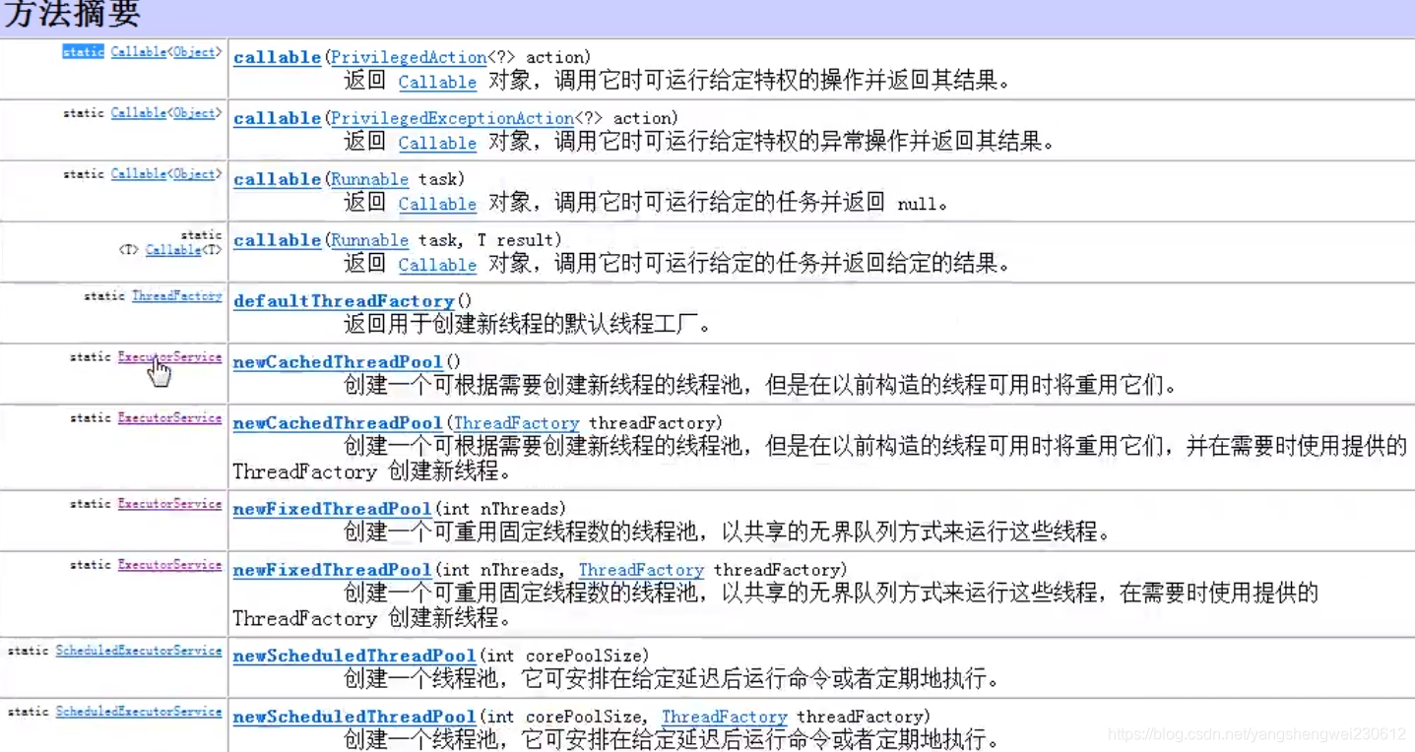Click ThreadFactory parameter link in newScheduledThreadPool
This screenshot has width=1415, height=752.
[x=725, y=717]
